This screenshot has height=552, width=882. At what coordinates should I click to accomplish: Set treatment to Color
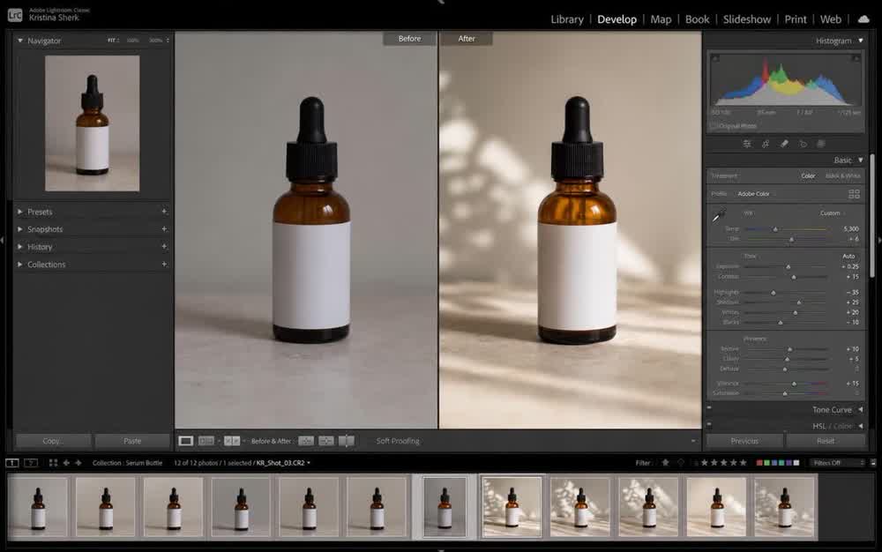click(808, 176)
